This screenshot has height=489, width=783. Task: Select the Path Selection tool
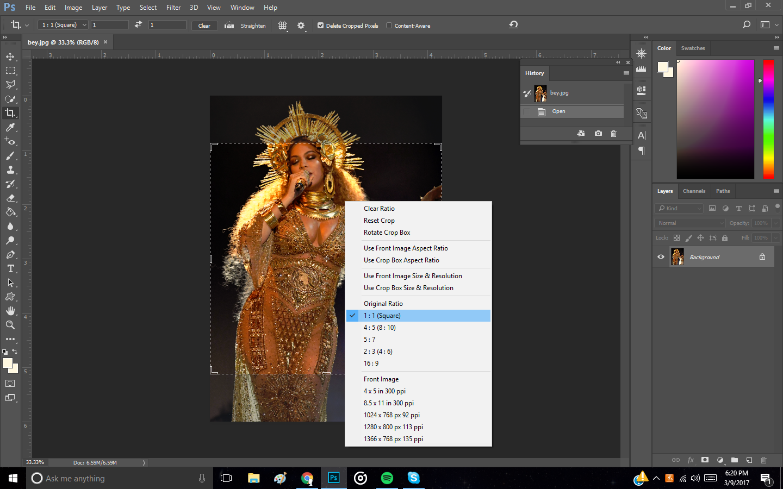pyautogui.click(x=10, y=283)
